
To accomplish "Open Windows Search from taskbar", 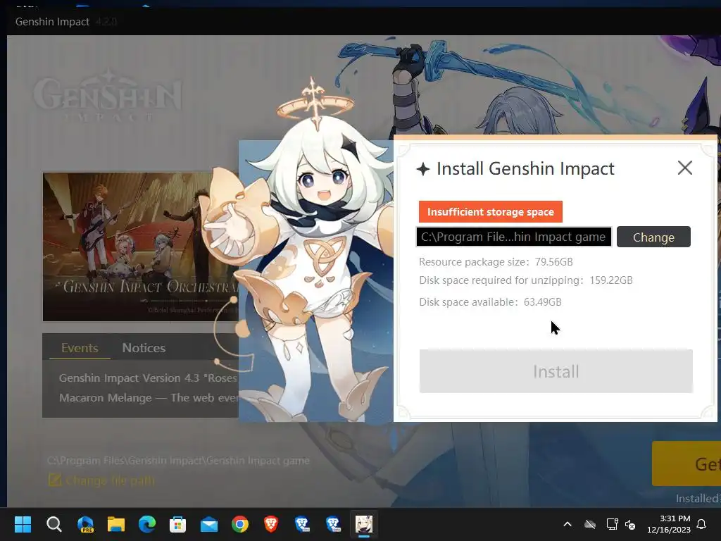I will tap(54, 524).
